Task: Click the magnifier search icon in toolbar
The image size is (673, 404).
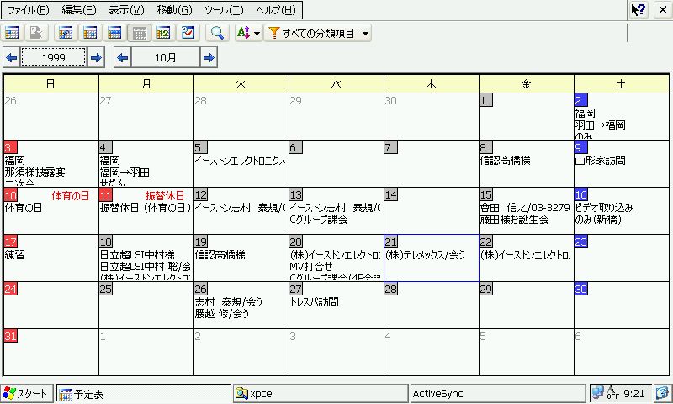Action: 217,33
